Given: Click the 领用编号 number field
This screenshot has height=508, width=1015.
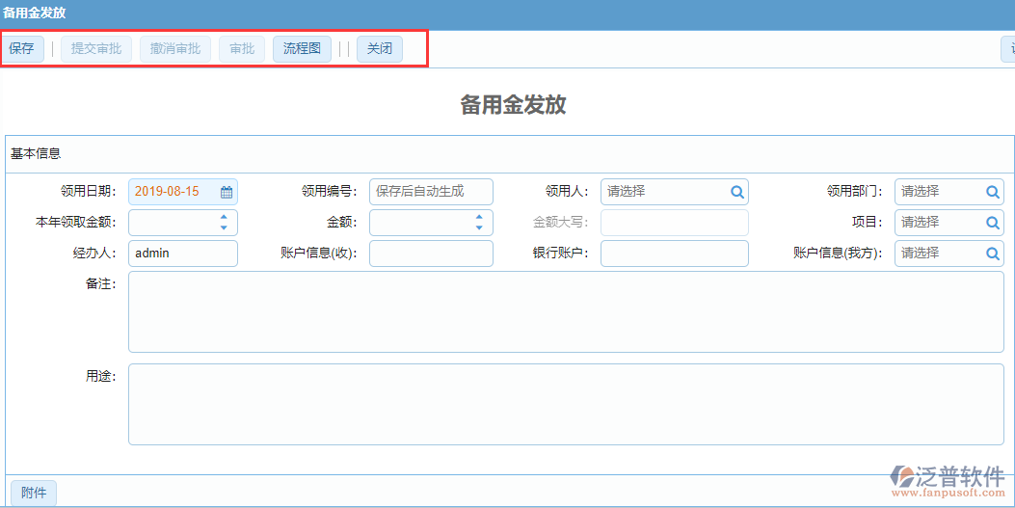Looking at the screenshot, I should (431, 192).
